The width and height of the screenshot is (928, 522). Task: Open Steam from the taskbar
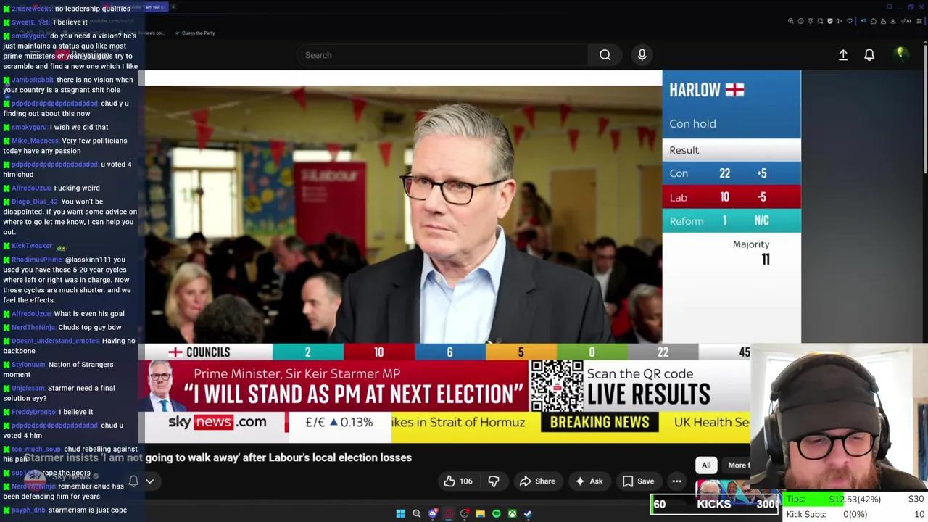coord(528,514)
